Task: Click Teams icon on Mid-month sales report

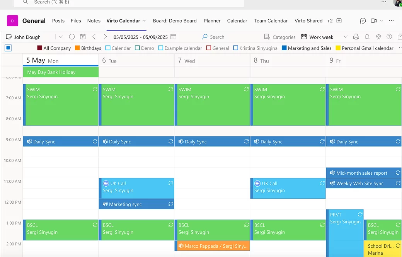Action: (332, 173)
